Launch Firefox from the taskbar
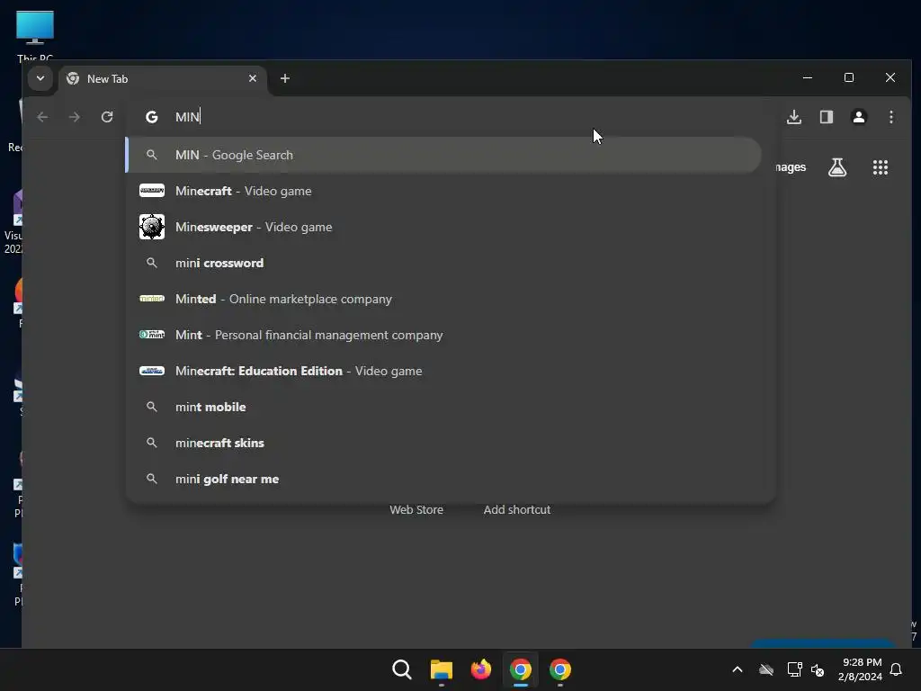Viewport: 921px width, 691px height. 481,669
